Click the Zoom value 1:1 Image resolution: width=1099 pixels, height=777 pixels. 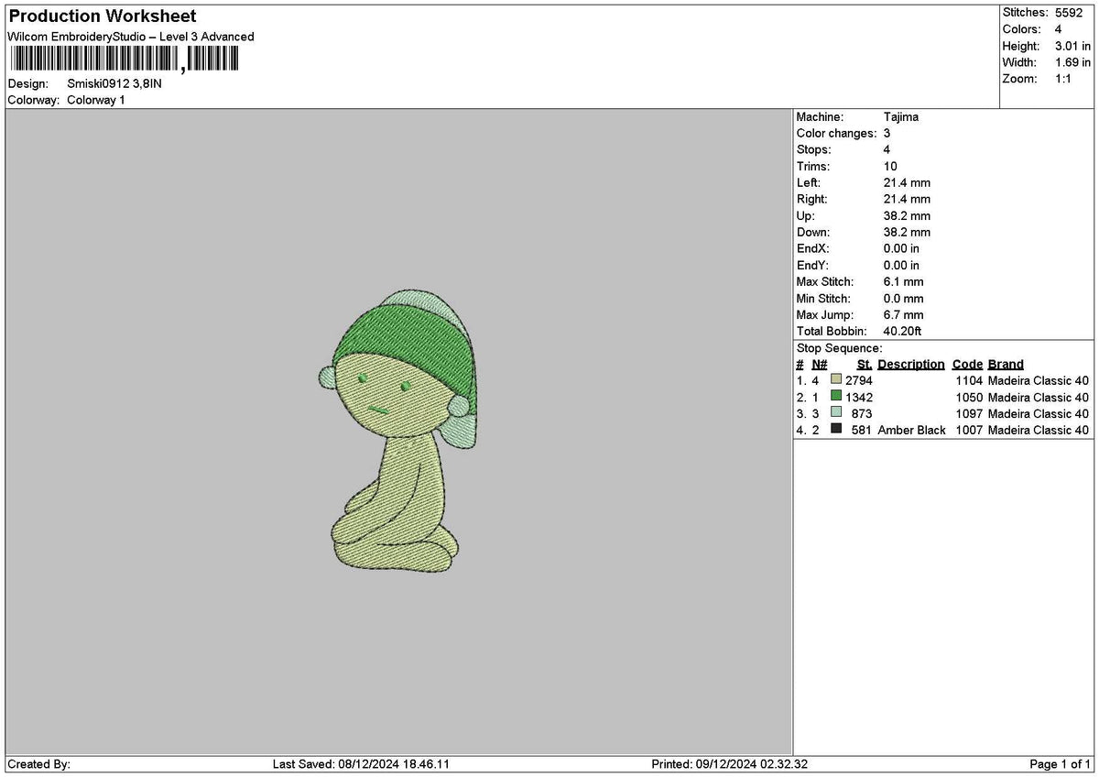[x=1065, y=79]
